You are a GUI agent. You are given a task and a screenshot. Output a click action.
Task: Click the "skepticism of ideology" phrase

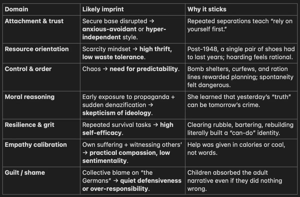pyautogui.click(x=117, y=113)
